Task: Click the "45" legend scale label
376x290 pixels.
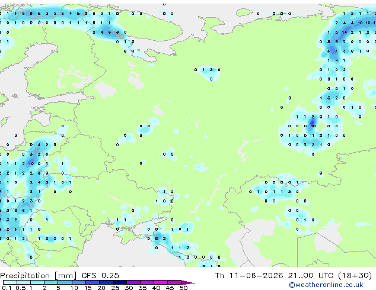Action: point(170,288)
